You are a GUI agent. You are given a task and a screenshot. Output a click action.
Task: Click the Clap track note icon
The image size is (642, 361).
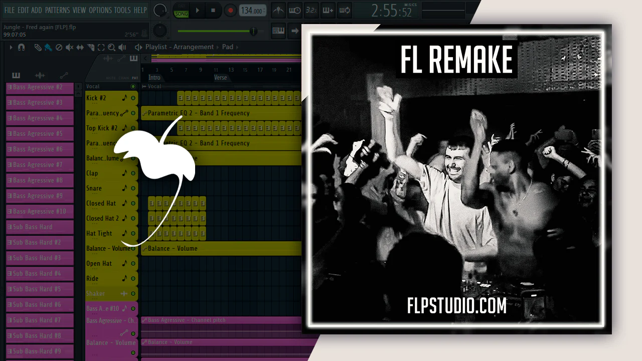pos(124,173)
